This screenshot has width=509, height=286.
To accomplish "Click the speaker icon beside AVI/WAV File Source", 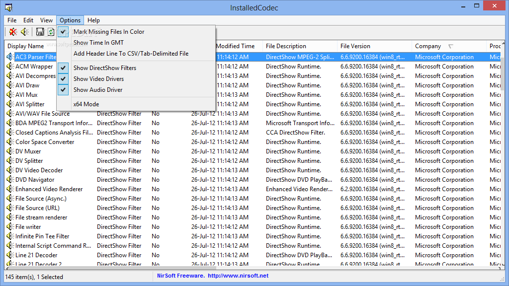I will (10, 114).
